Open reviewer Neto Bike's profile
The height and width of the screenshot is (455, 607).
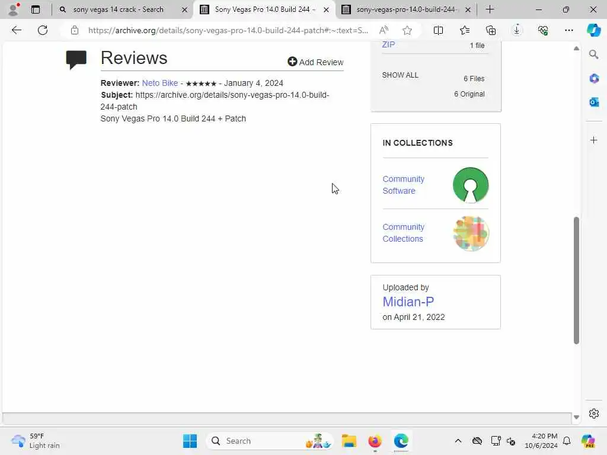160,83
